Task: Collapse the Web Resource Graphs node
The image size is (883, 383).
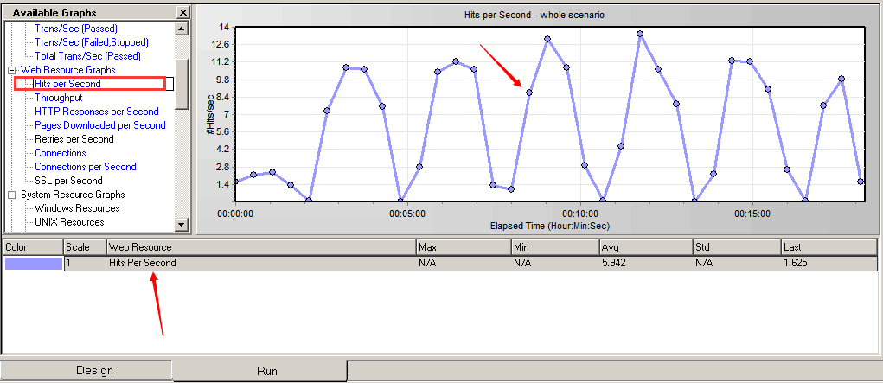Action: pyautogui.click(x=11, y=70)
